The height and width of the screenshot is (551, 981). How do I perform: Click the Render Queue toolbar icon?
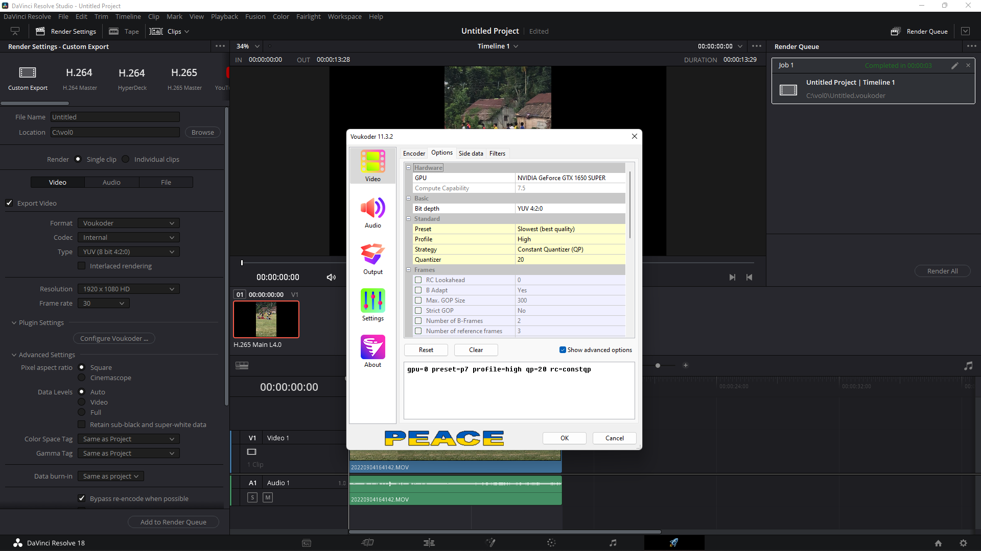pos(895,32)
